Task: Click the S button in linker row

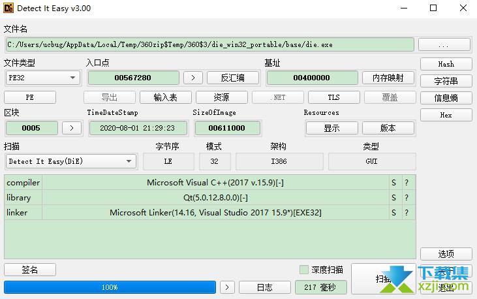Action: coord(394,213)
